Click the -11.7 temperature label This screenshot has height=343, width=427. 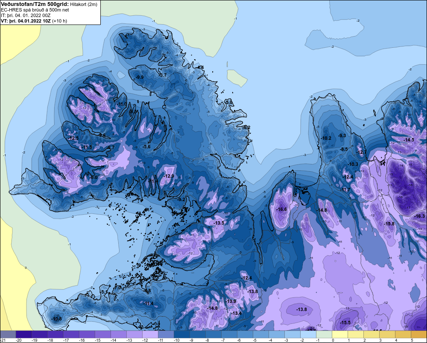coord(345,190)
